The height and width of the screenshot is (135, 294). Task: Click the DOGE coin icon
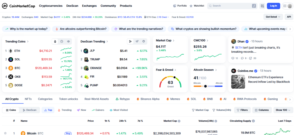point(11,85)
